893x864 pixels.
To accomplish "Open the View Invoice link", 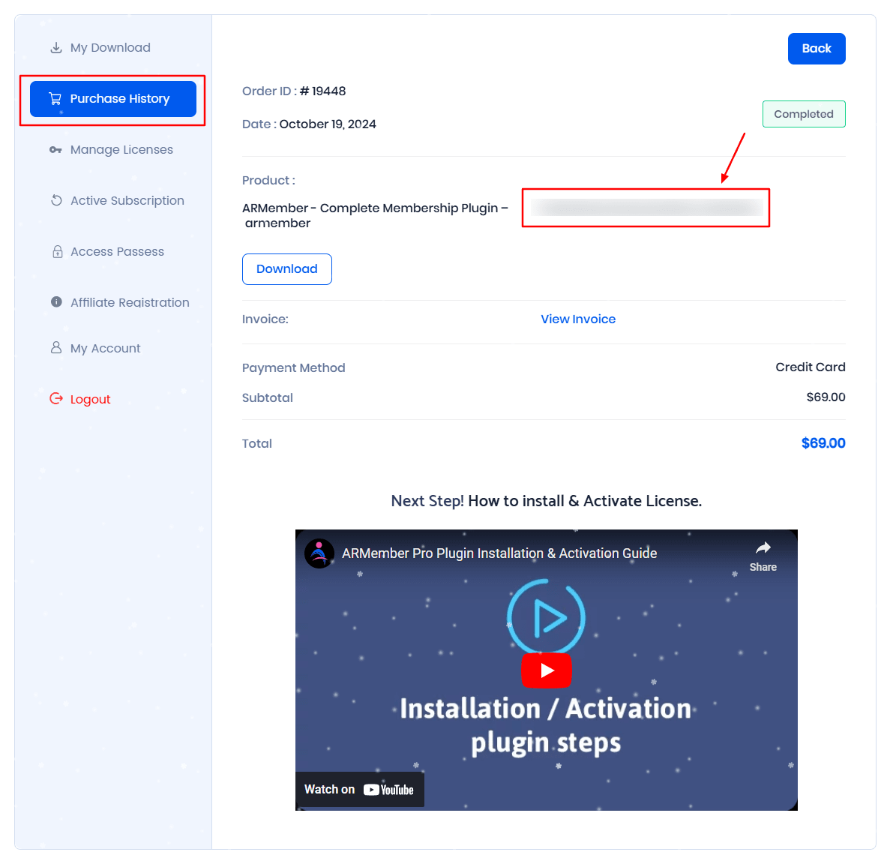I will [578, 319].
